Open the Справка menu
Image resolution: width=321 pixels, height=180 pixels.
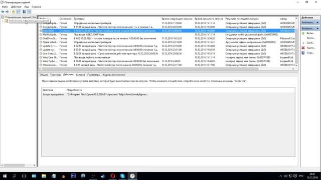[x=36, y=6]
